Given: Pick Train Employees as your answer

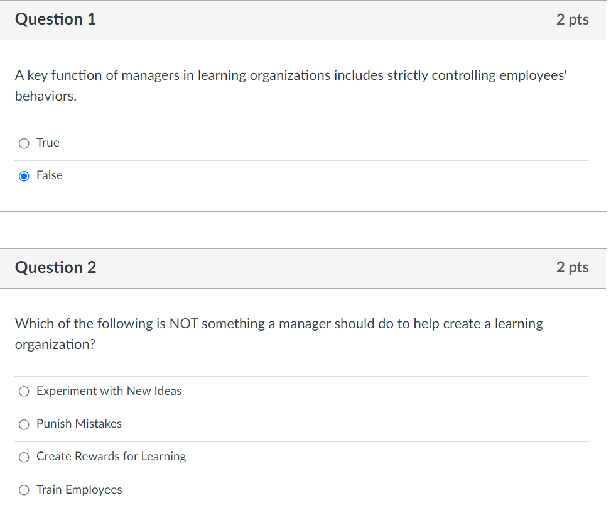Looking at the screenshot, I should tap(23, 490).
